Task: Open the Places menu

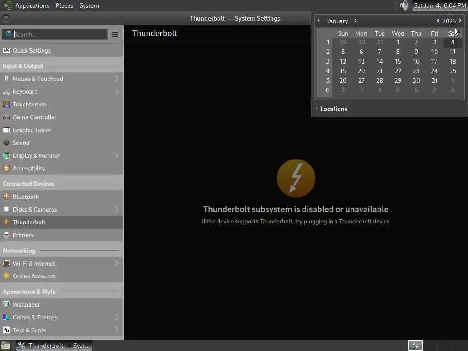Action: pos(64,5)
